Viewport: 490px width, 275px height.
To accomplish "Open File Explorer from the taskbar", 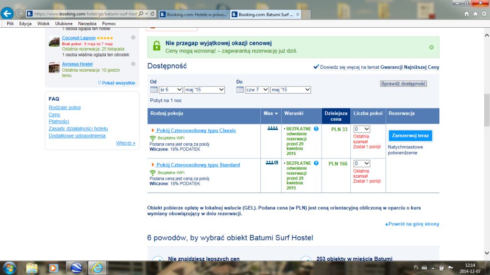I will [32, 268].
